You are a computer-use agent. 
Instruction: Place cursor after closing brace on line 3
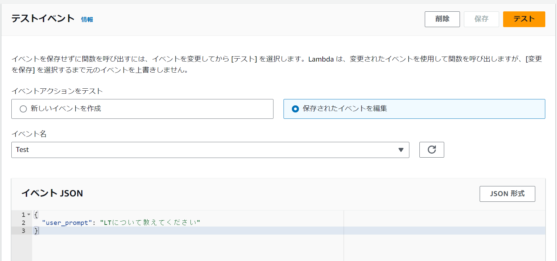click(x=39, y=231)
